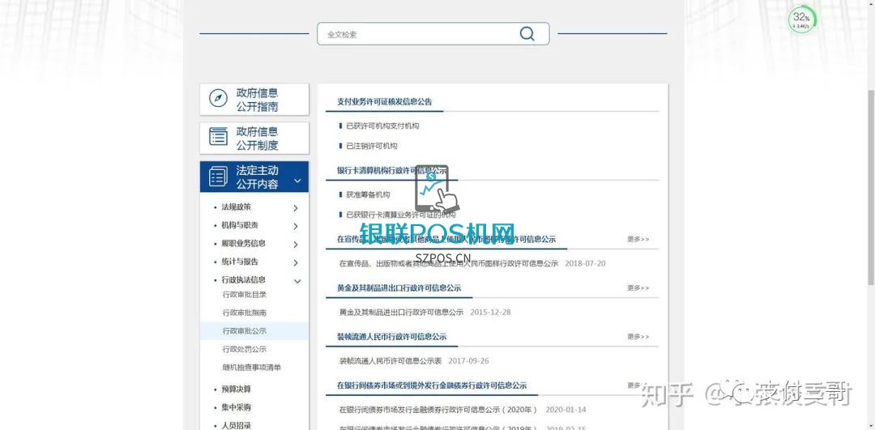Click the document icon beside 法定主动公开内容
The image size is (875, 430).
point(218,177)
